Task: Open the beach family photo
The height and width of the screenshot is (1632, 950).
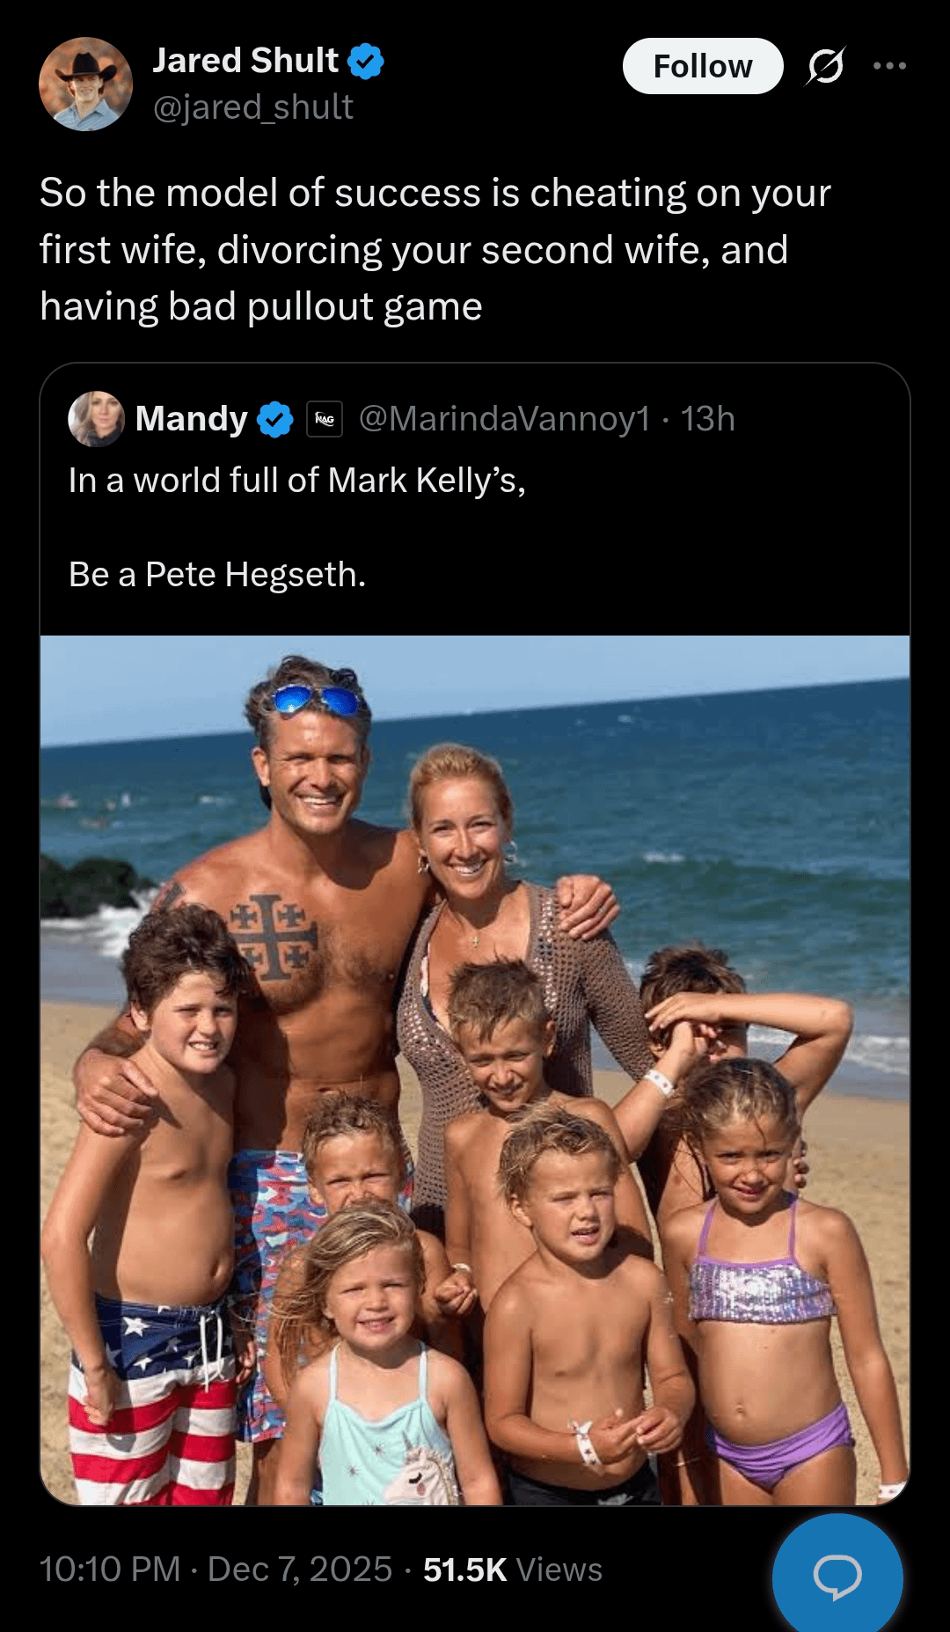Action: point(475,1070)
